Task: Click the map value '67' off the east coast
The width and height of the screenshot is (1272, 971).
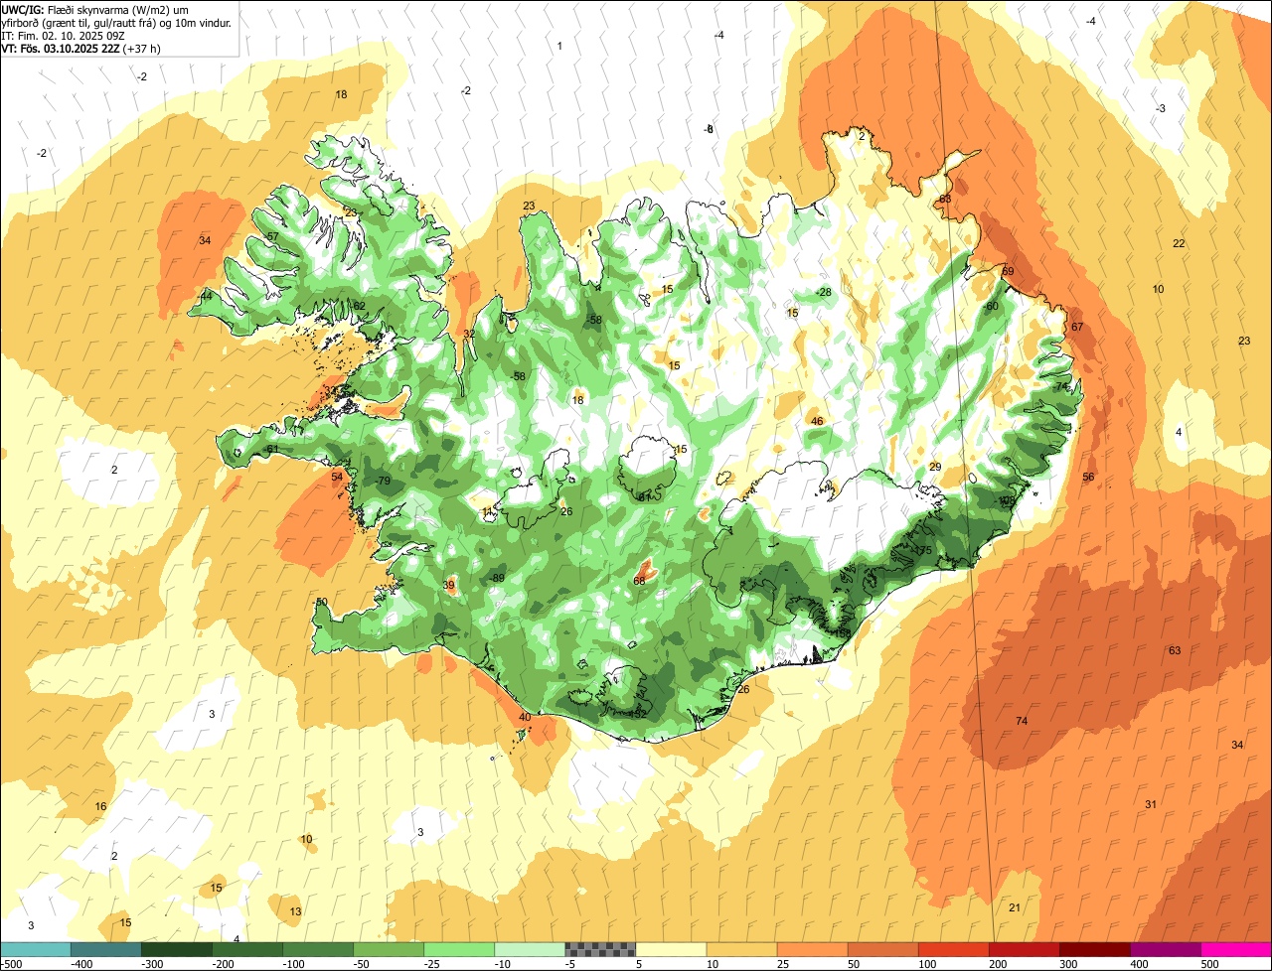Action: (x=1077, y=327)
